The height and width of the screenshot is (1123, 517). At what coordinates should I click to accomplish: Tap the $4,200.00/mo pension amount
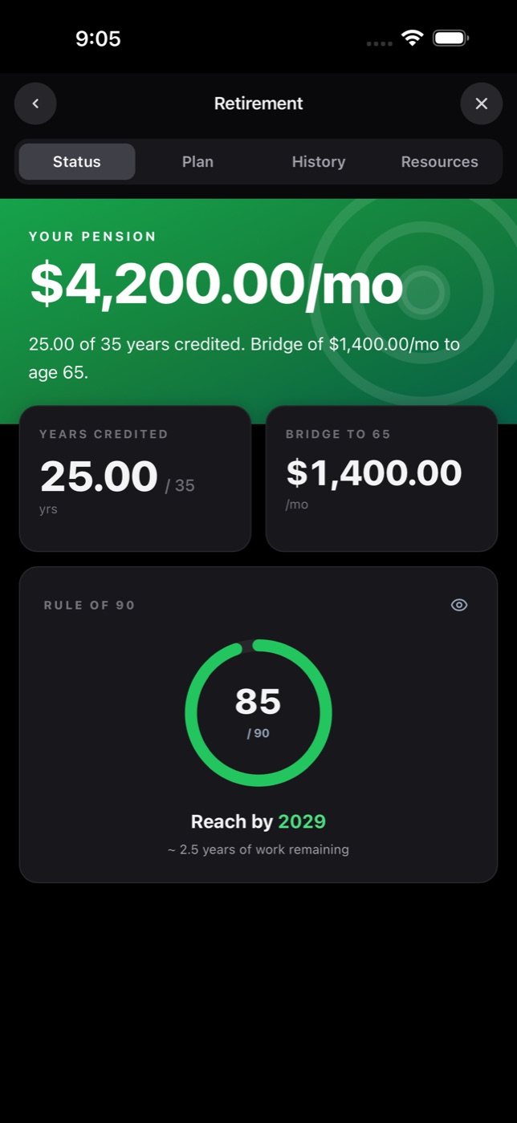(x=216, y=285)
